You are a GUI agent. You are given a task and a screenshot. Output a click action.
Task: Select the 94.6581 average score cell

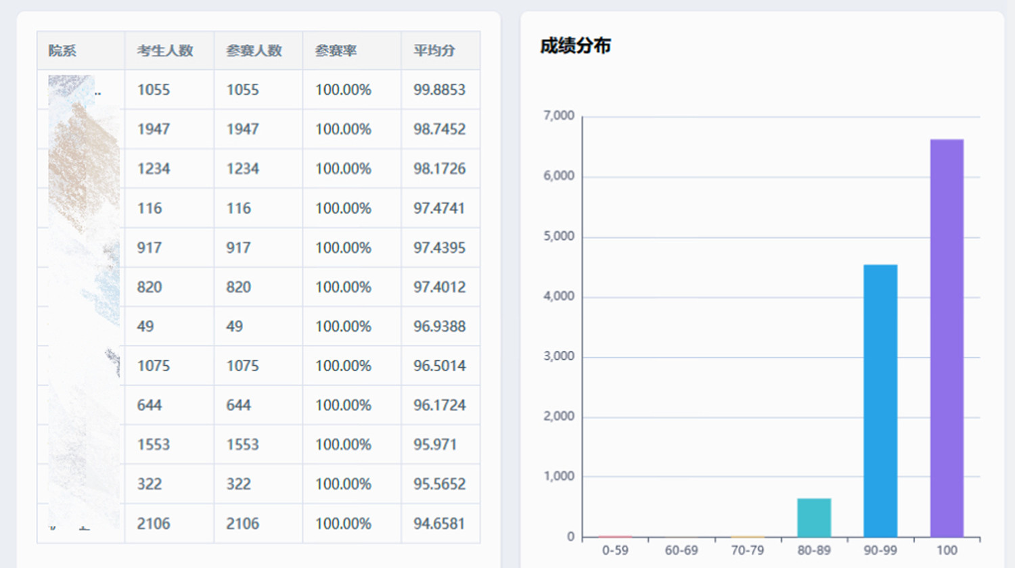point(439,523)
